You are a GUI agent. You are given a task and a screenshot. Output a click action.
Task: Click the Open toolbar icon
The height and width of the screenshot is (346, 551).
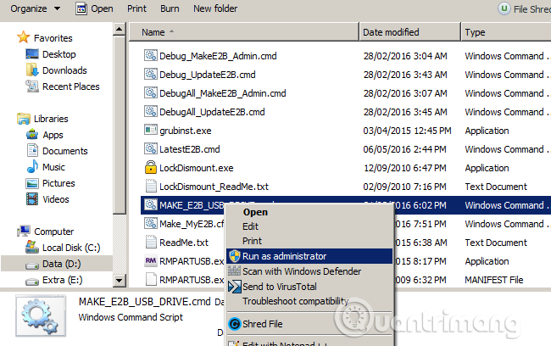click(81, 8)
